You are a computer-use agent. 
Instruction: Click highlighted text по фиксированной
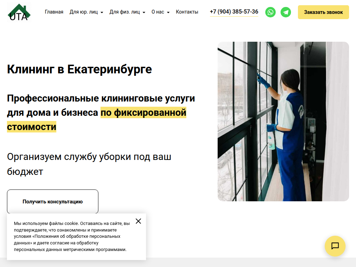143,113
